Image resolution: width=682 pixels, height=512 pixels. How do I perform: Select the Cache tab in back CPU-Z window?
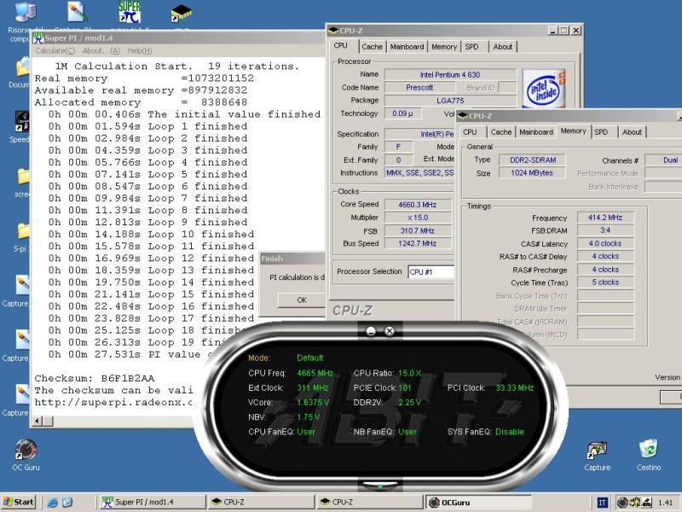[x=372, y=47]
